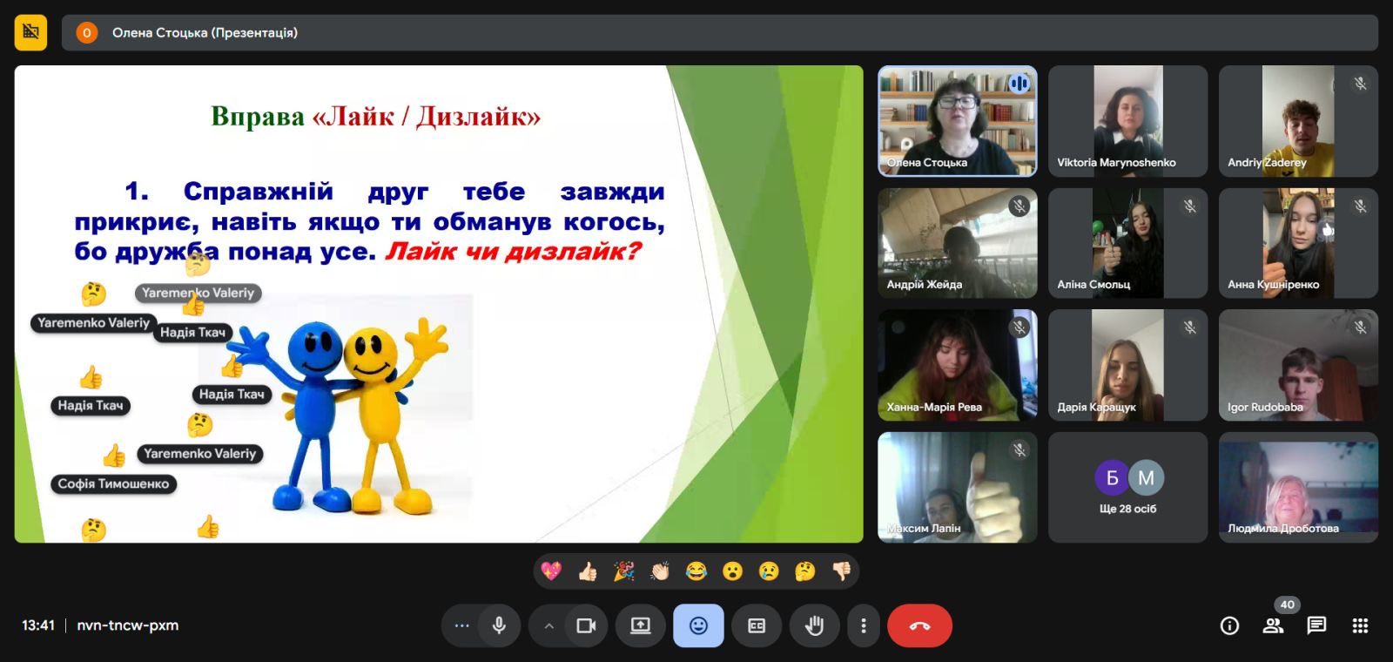Select the Аліна Смольц video tile
This screenshot has width=1393, height=662.
(1127, 243)
